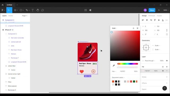
Task: Open the Figma main menu icon
Action: pos(2,10)
